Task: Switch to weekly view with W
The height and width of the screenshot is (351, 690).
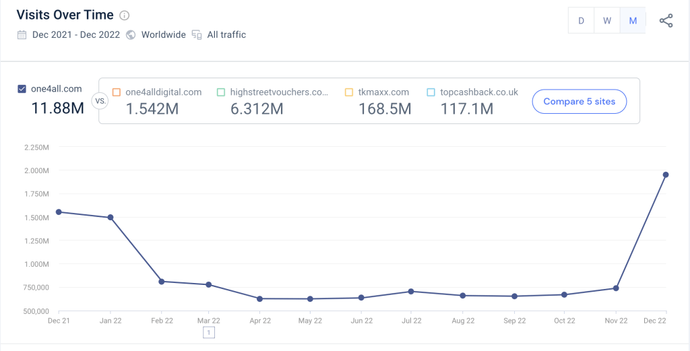Action: [x=607, y=21]
